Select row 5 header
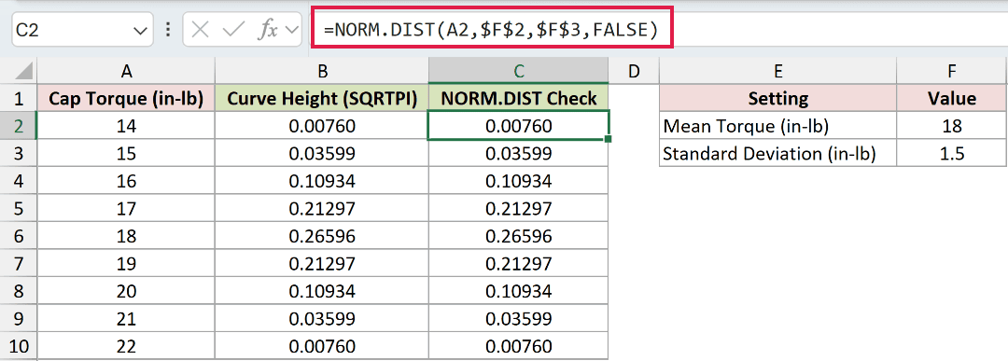The image size is (1008, 361). point(19,208)
